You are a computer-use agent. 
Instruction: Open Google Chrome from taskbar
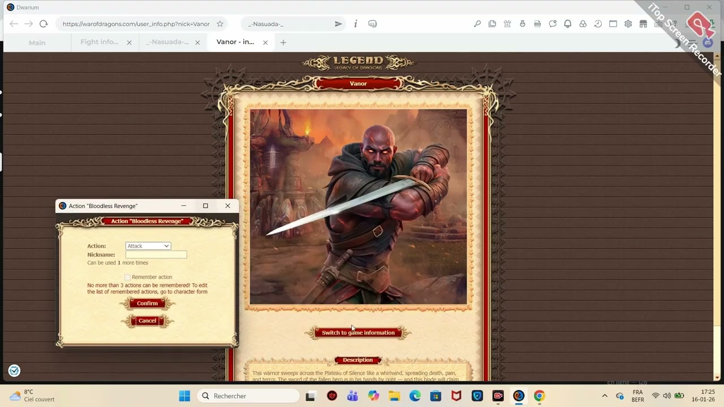point(539,396)
